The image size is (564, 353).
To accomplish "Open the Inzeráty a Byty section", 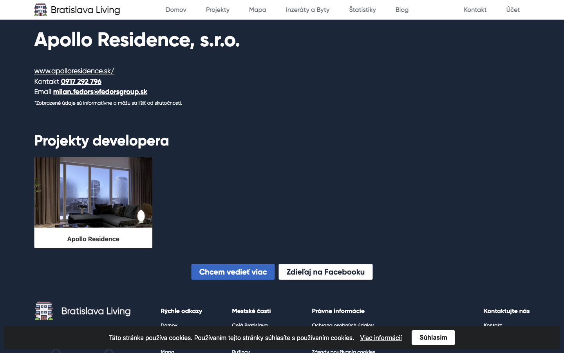I will (x=307, y=9).
